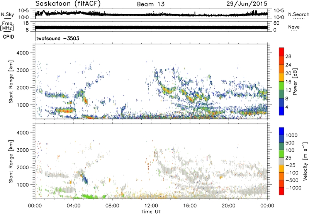Click the '16' tick on the power colorbar
The width and height of the screenshot is (309, 214).
[288, 82]
